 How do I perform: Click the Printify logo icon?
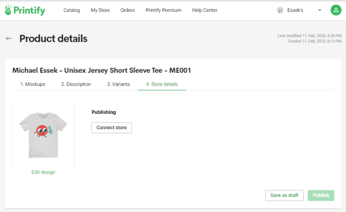click(8, 10)
